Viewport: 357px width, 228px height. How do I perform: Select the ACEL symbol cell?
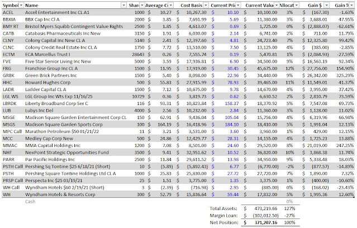pos(8,12)
